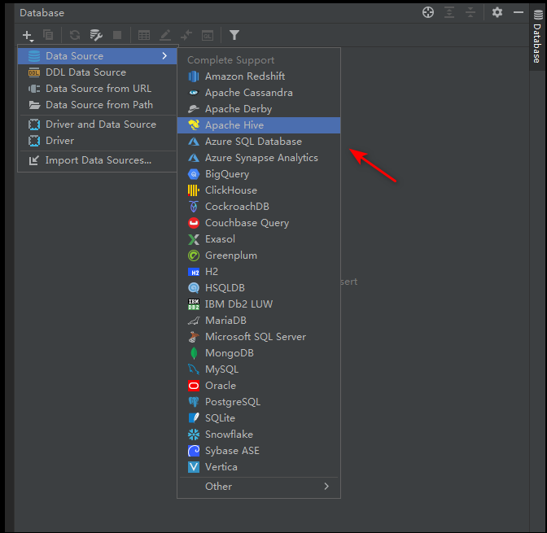Select Couchbase Query data source
This screenshot has width=547, height=533.
[x=259, y=223]
